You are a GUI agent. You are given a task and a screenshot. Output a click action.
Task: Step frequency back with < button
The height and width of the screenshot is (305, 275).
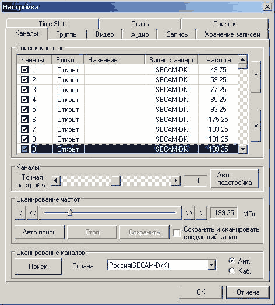point(20,213)
